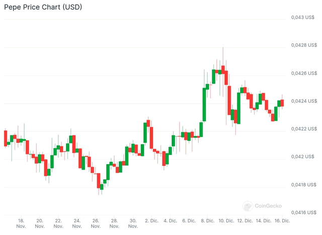Click the 0,0416 US$ axis label
This screenshot has height=235, width=322.
(305, 212)
